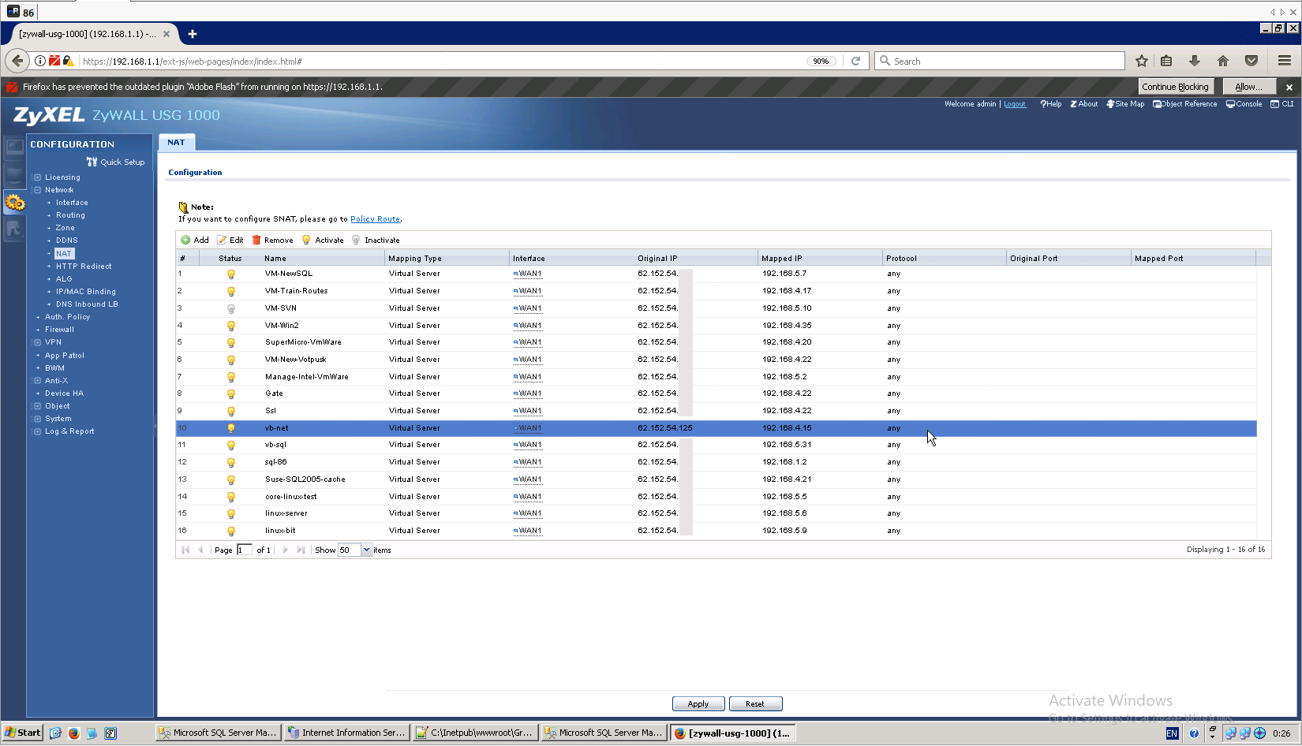Viewport: 1302px width, 746px height.
Task: Open the Pocket shield icon
Action: [x=1251, y=61]
